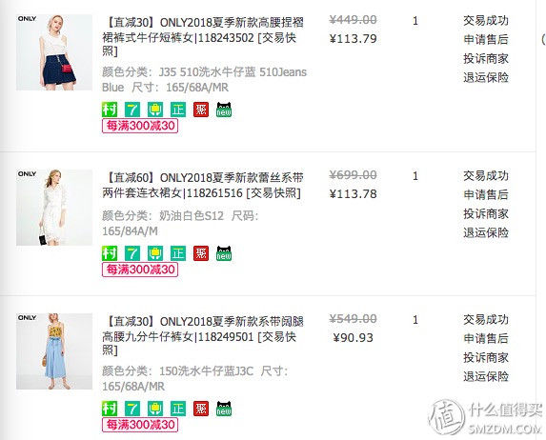Click the red 聚 icon on the denim shorts order
Image resolution: width=546 pixels, height=440 pixels.
coord(201,110)
